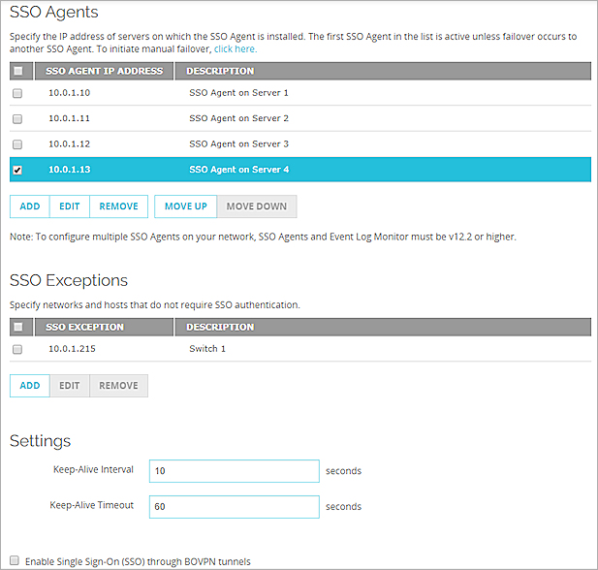Enable Single Sign-On through BOVPN tunnels
This screenshot has width=598, height=570.
pyautogui.click(x=14, y=561)
